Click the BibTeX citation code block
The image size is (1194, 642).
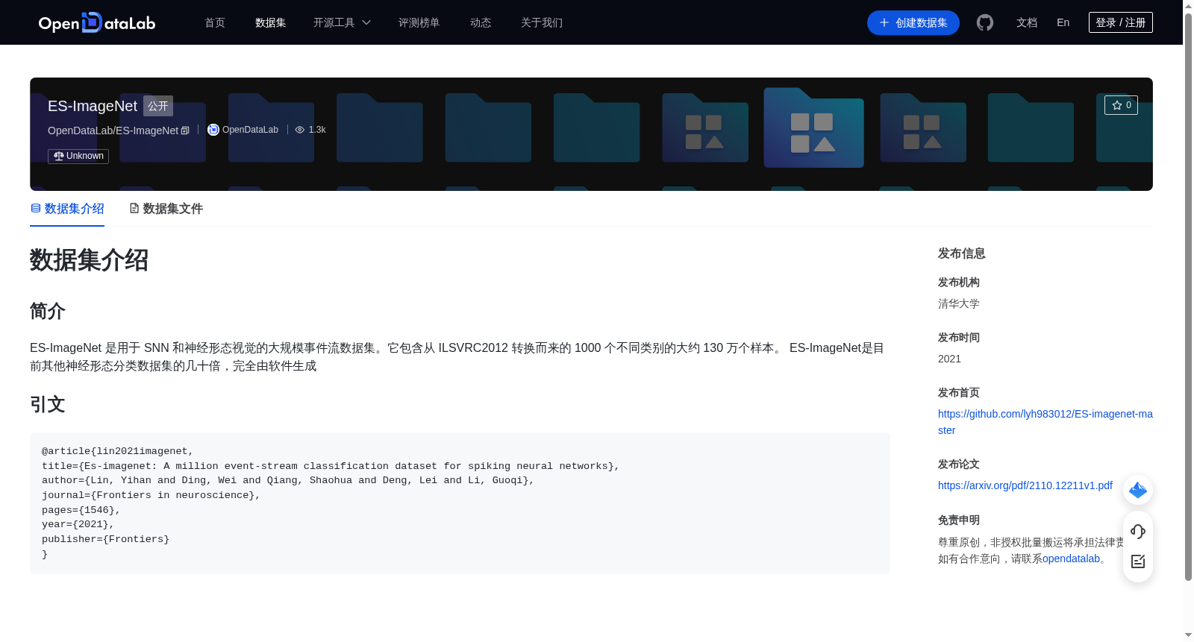pos(460,503)
